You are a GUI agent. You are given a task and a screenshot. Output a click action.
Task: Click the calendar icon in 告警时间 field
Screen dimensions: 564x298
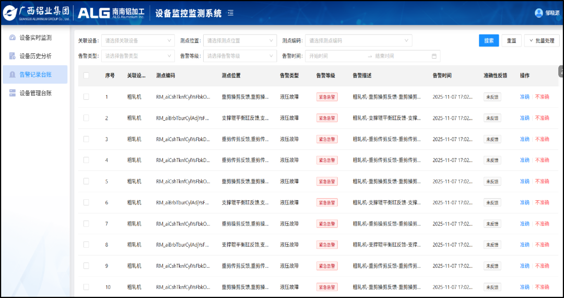tap(434, 56)
